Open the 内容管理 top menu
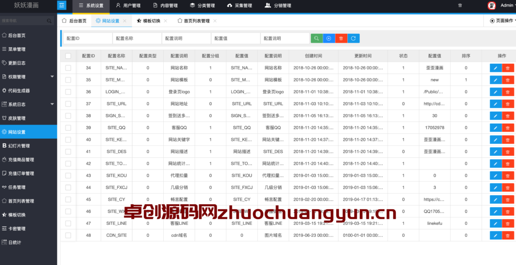This screenshot has height=265, width=516. [x=165, y=6]
